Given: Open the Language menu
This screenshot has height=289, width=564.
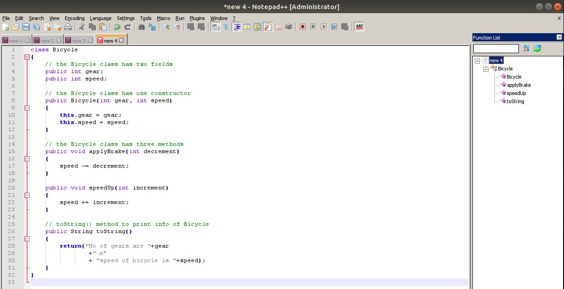Looking at the screenshot, I should click(x=100, y=18).
